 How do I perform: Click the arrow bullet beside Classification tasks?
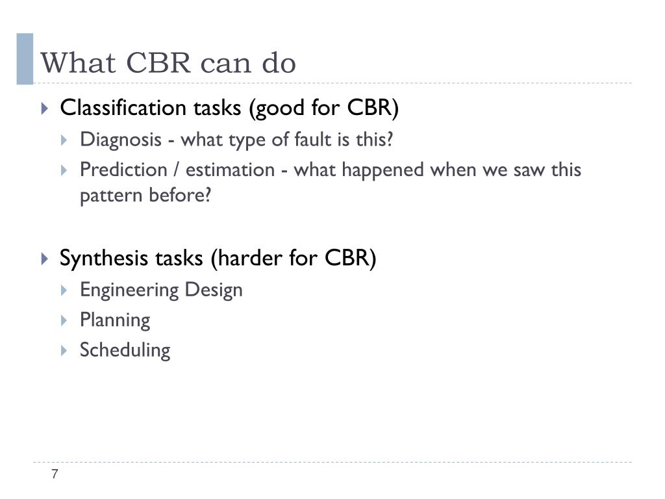pos(45,109)
